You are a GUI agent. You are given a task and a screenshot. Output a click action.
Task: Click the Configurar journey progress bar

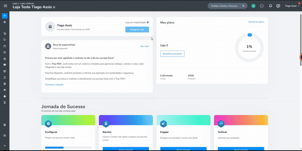[68, 148]
